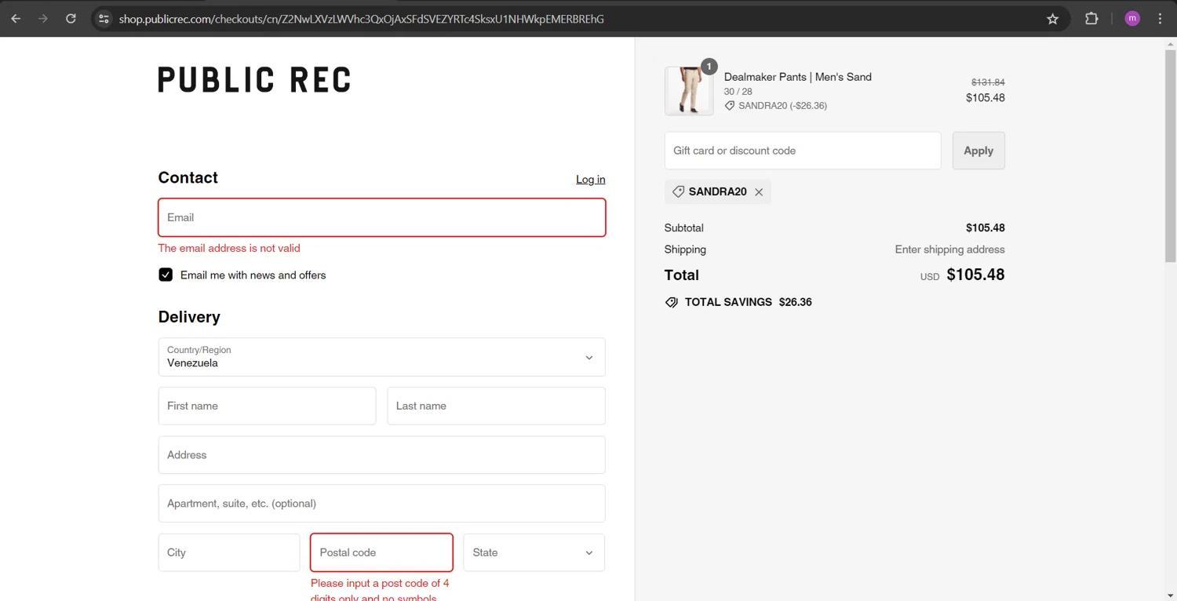Open the Chrome three-dot menu
Screen dimensions: 1177x601
(1160, 19)
